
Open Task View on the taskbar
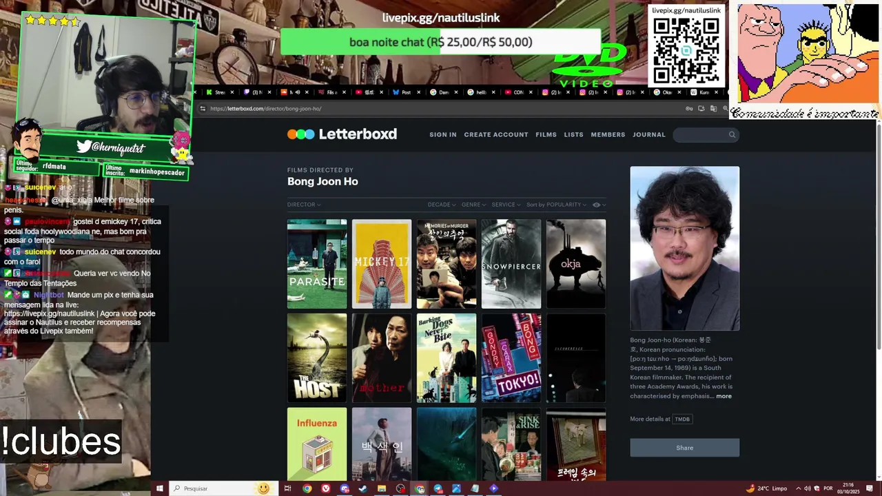pos(288,488)
